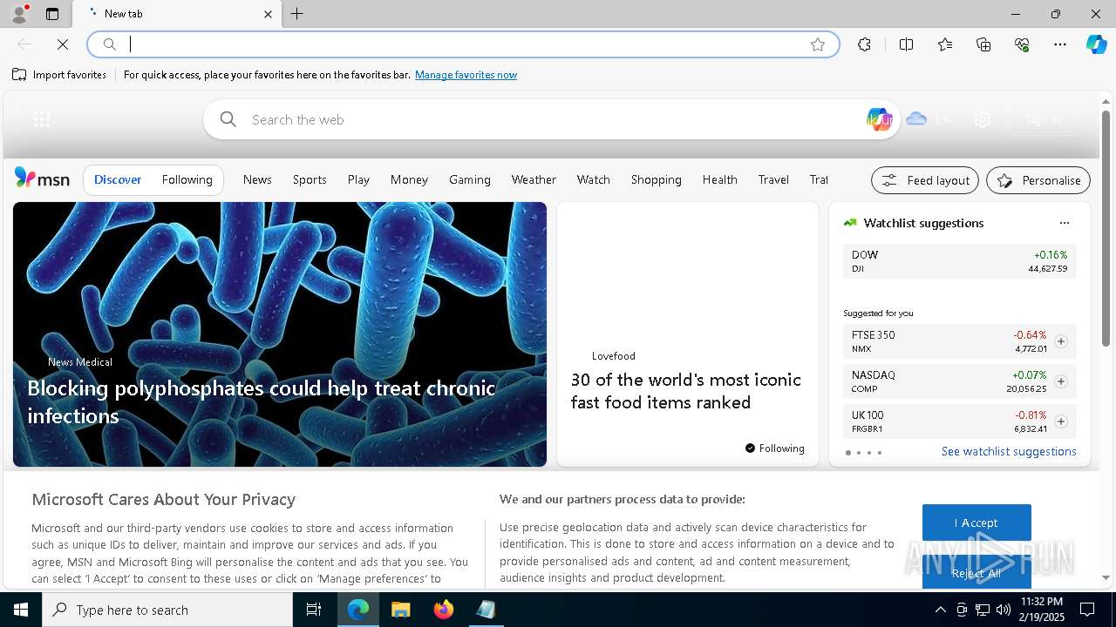The width and height of the screenshot is (1116, 627).
Task: Open Settings and more menu
Action: click(x=1060, y=44)
